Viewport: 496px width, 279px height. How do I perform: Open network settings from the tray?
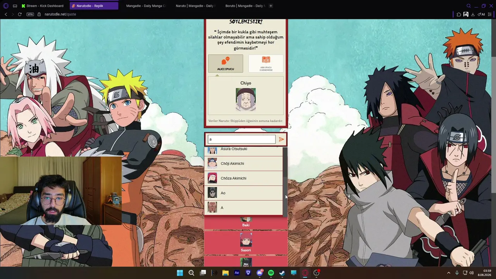(x=465, y=273)
